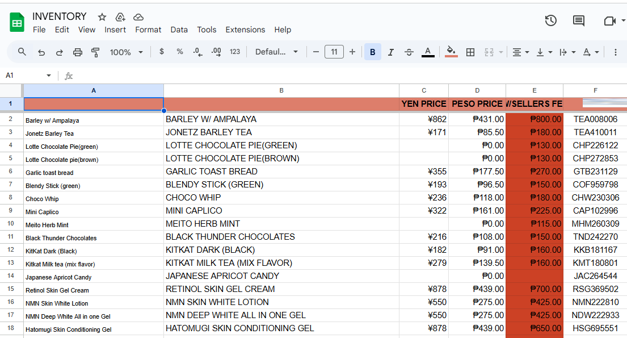Open the three-dot more toolbar options

[616, 52]
